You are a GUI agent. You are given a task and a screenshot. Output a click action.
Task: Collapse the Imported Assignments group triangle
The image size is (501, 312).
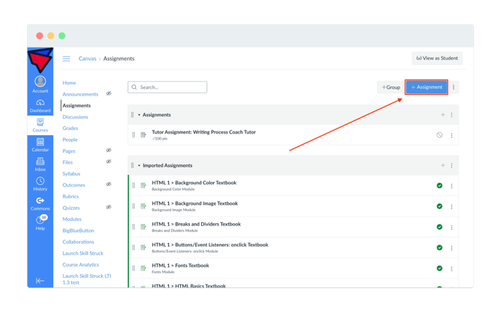139,166
